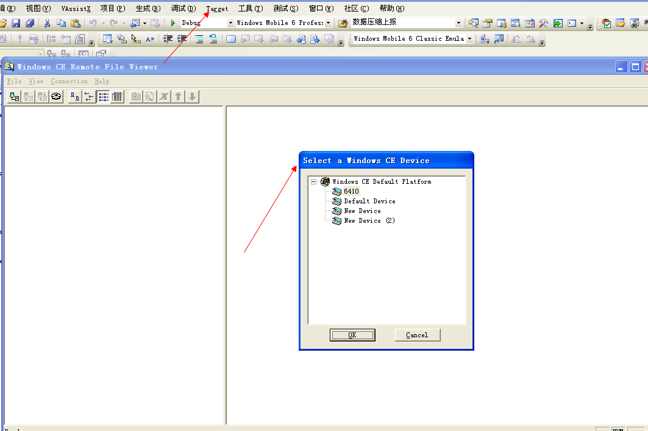Switch to Large Icons view in Remote File Viewer
Screen dimensions: 648x431
pyautogui.click(x=75, y=97)
